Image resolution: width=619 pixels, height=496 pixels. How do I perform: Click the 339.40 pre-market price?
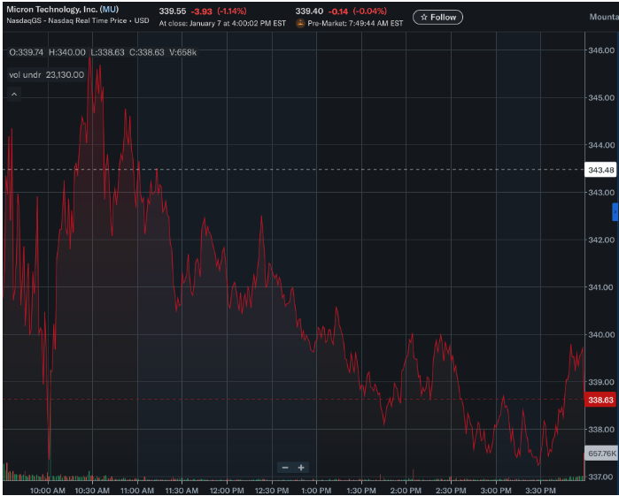[x=310, y=11]
